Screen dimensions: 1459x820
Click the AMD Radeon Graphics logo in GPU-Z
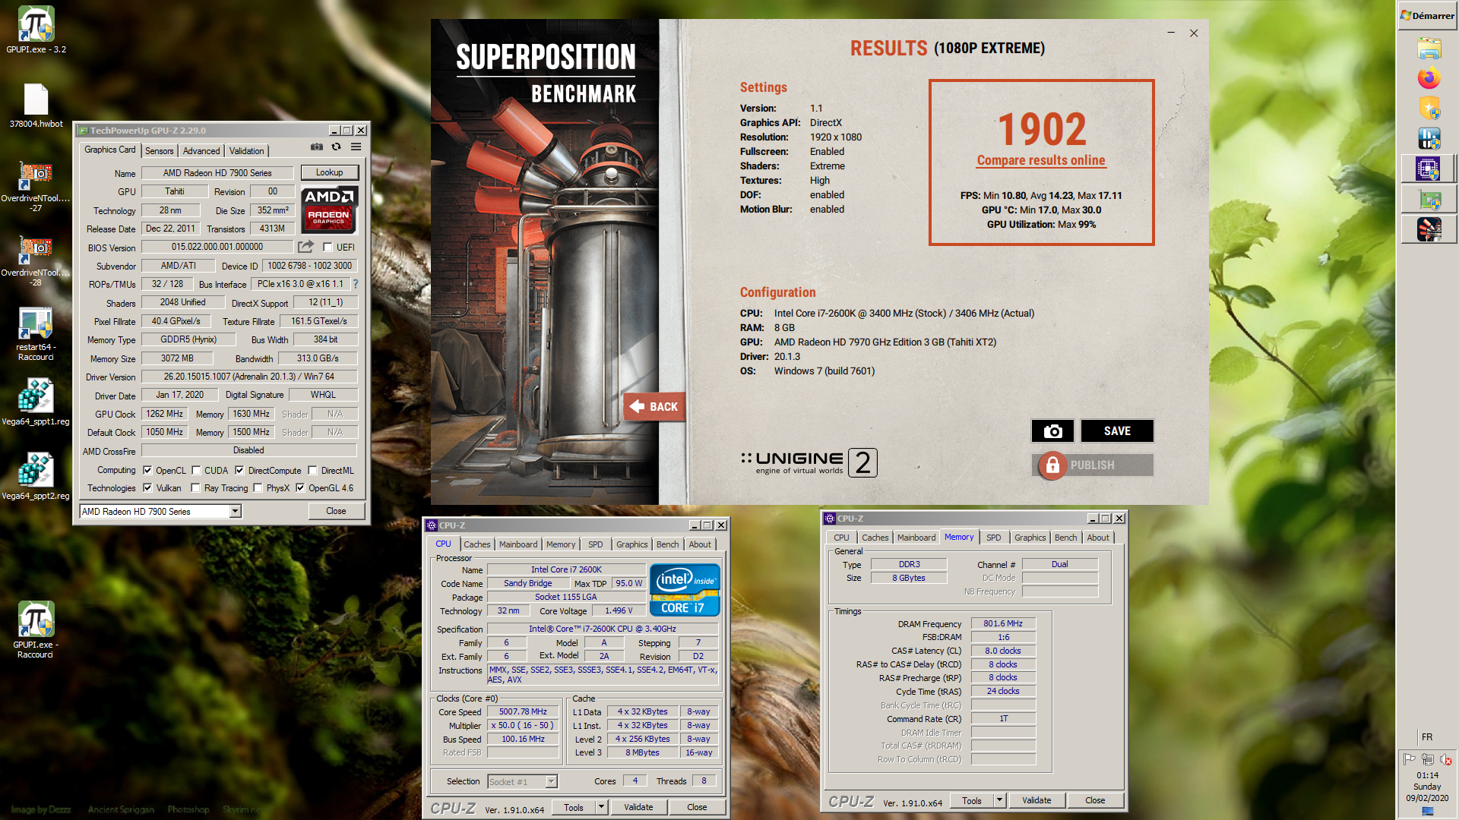[329, 210]
